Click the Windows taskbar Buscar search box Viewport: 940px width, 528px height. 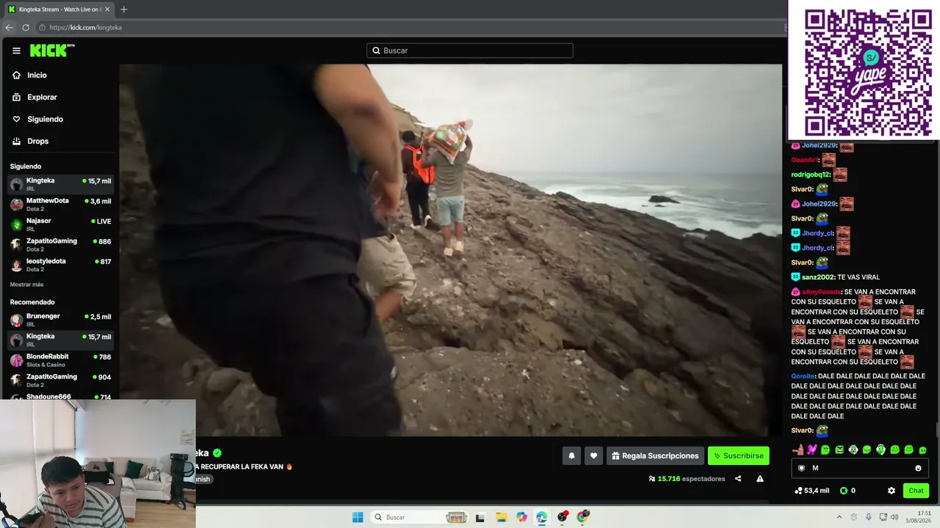click(x=419, y=517)
